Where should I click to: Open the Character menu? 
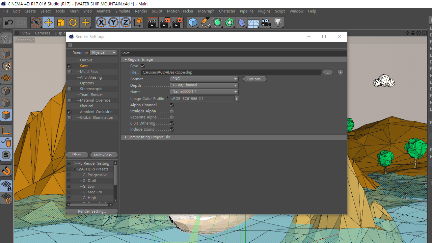click(x=227, y=11)
